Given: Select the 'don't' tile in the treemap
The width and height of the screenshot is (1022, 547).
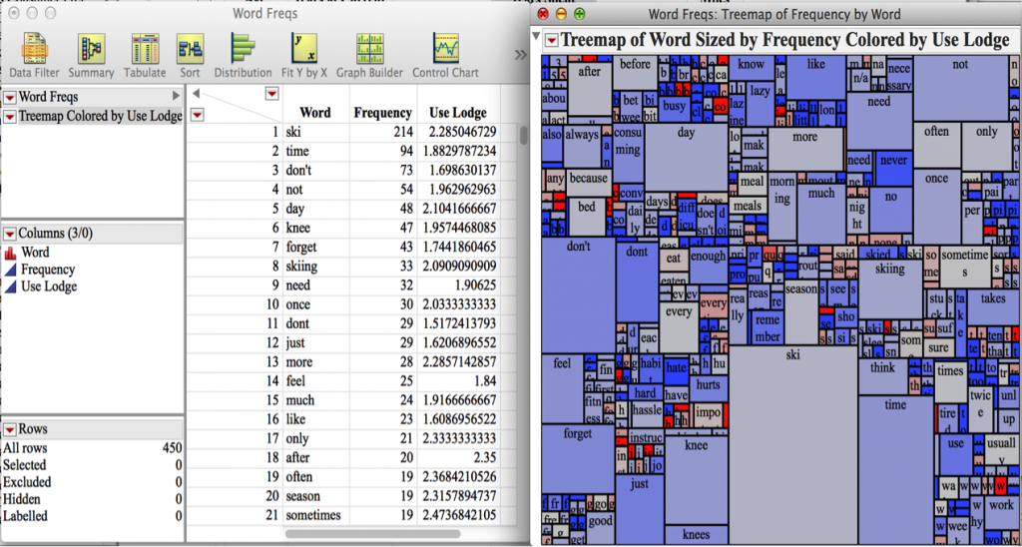Looking at the screenshot, I should 578,295.
